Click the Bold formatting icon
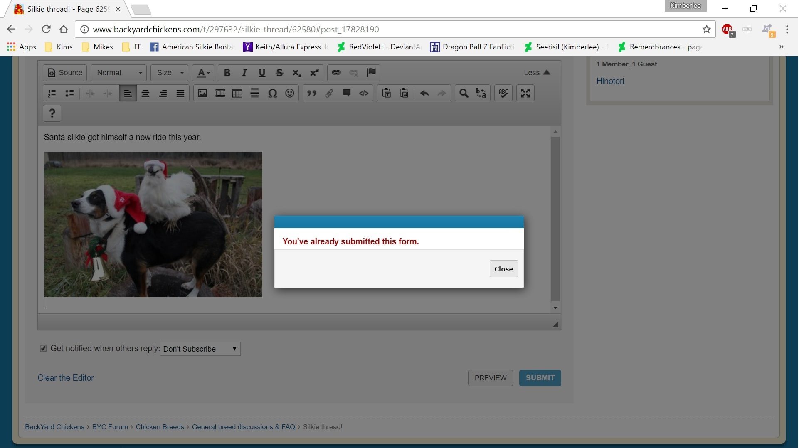This screenshot has width=799, height=448. click(227, 73)
